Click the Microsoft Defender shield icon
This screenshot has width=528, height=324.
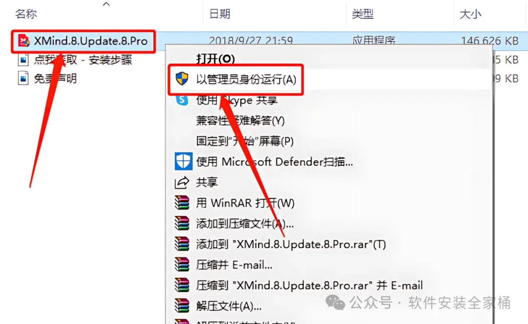click(x=183, y=161)
